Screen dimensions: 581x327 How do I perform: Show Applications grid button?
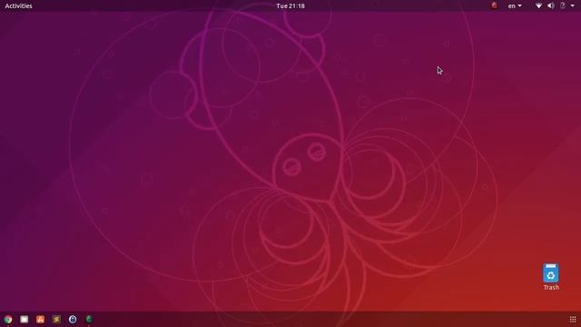(573, 320)
